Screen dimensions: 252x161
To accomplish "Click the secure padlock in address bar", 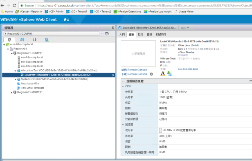I will (x=22, y=5).
